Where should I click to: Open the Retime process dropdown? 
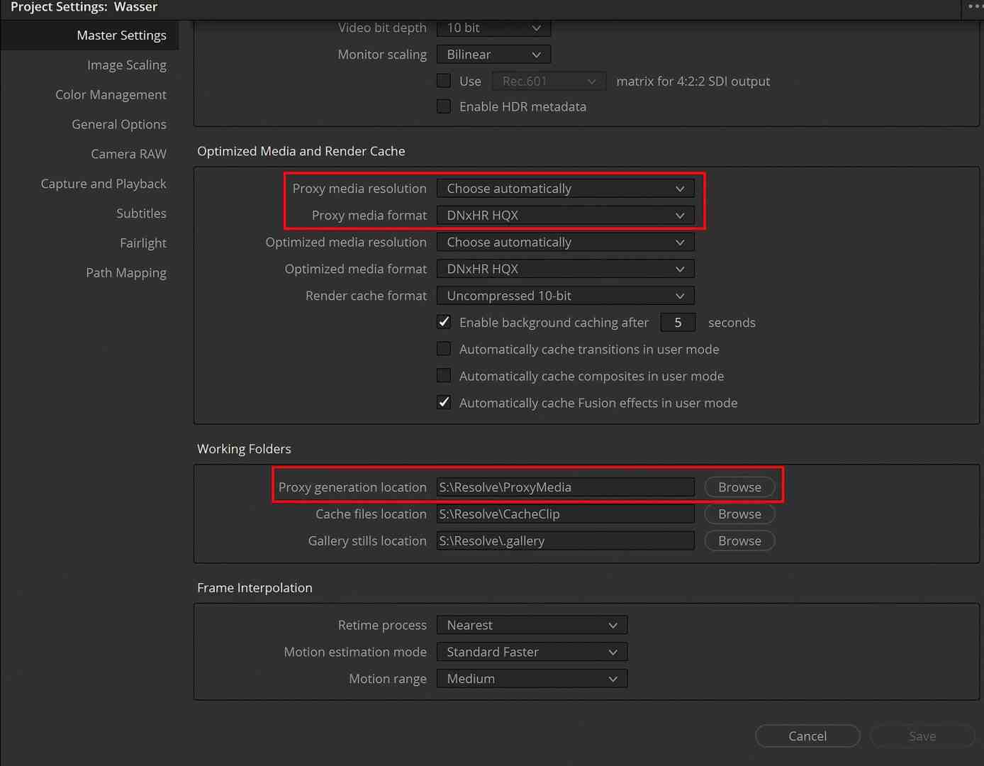(532, 625)
